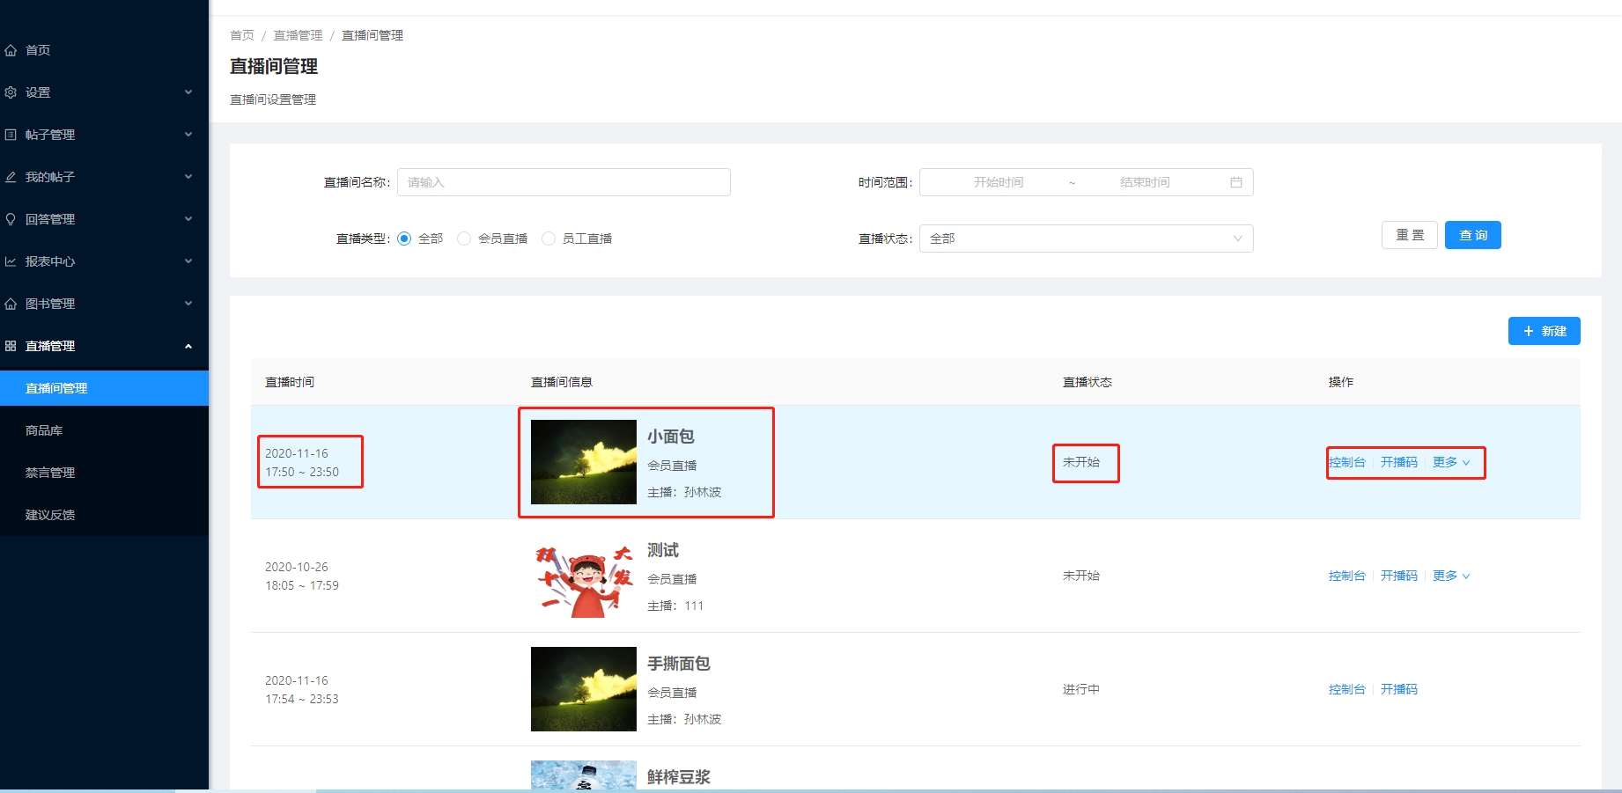1622x793 pixels.
Task: Click 首页 breadcrumb link
Action: click(x=242, y=35)
